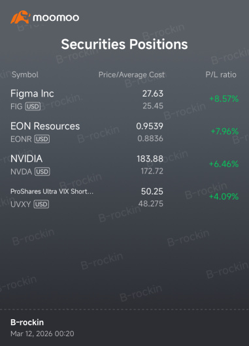This screenshot has height=346, width=249.
Task: Click the moomoo brand name text
Action: pos(56,18)
